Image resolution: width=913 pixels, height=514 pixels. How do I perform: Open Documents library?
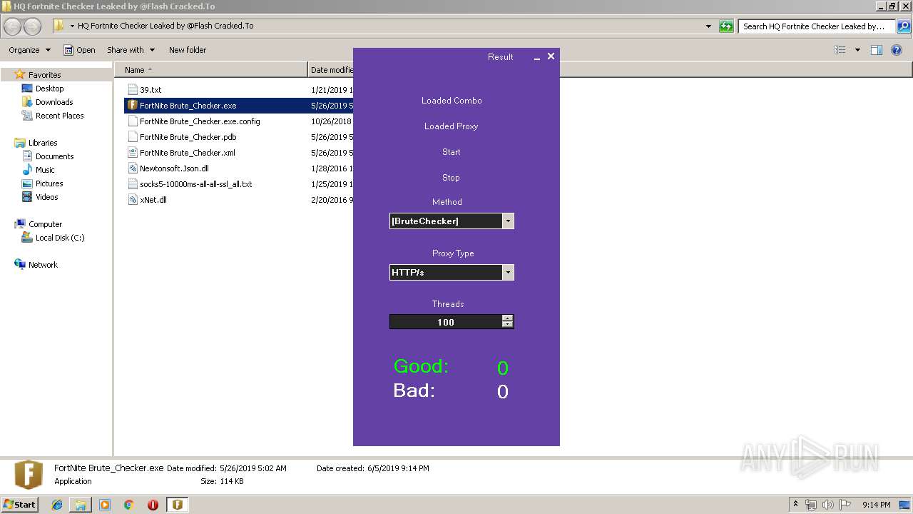[x=54, y=156]
